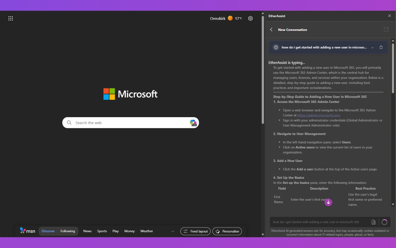Close the EtherAssist panel
Viewport: 396px width, 248px height.
pos(390,16)
